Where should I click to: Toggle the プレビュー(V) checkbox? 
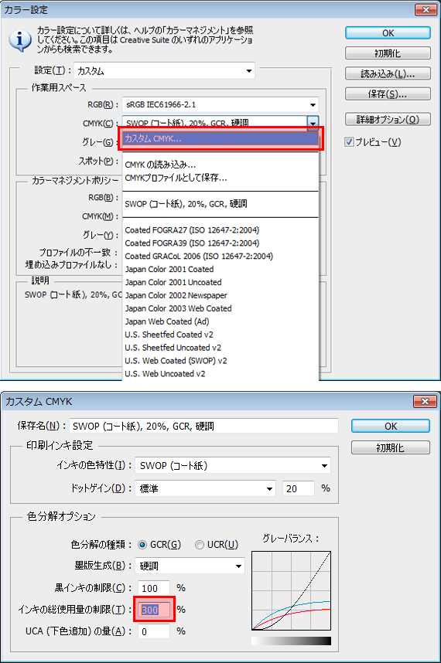[x=349, y=142]
